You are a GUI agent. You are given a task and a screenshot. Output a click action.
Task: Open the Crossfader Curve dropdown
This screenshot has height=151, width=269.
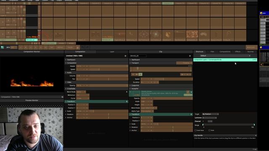[x=83, y=98]
